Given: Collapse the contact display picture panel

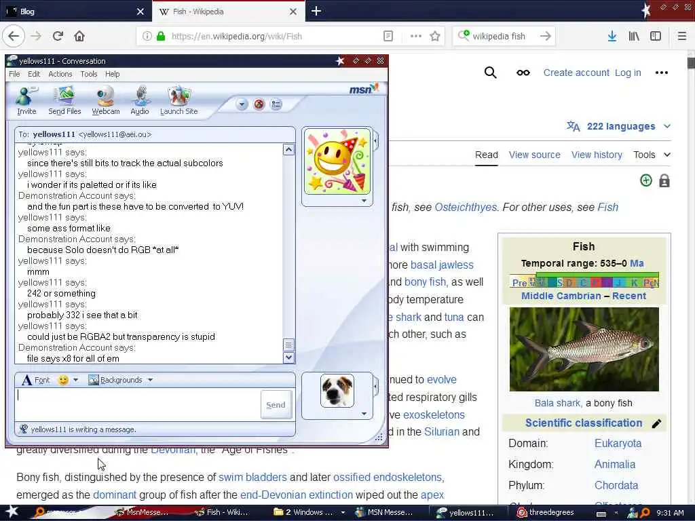Looking at the screenshot, I should (375, 141).
